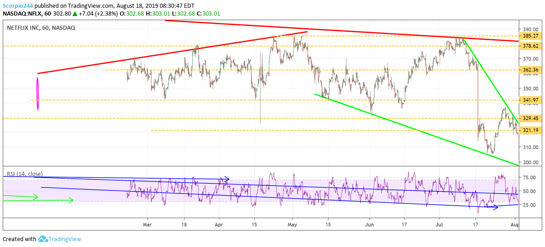Click the Jun date label on time axis
Image resolution: width=545 pixels, height=247 pixels.
(369, 225)
